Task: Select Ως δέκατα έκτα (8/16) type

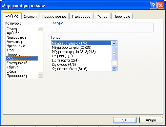Action: (x=81, y=69)
